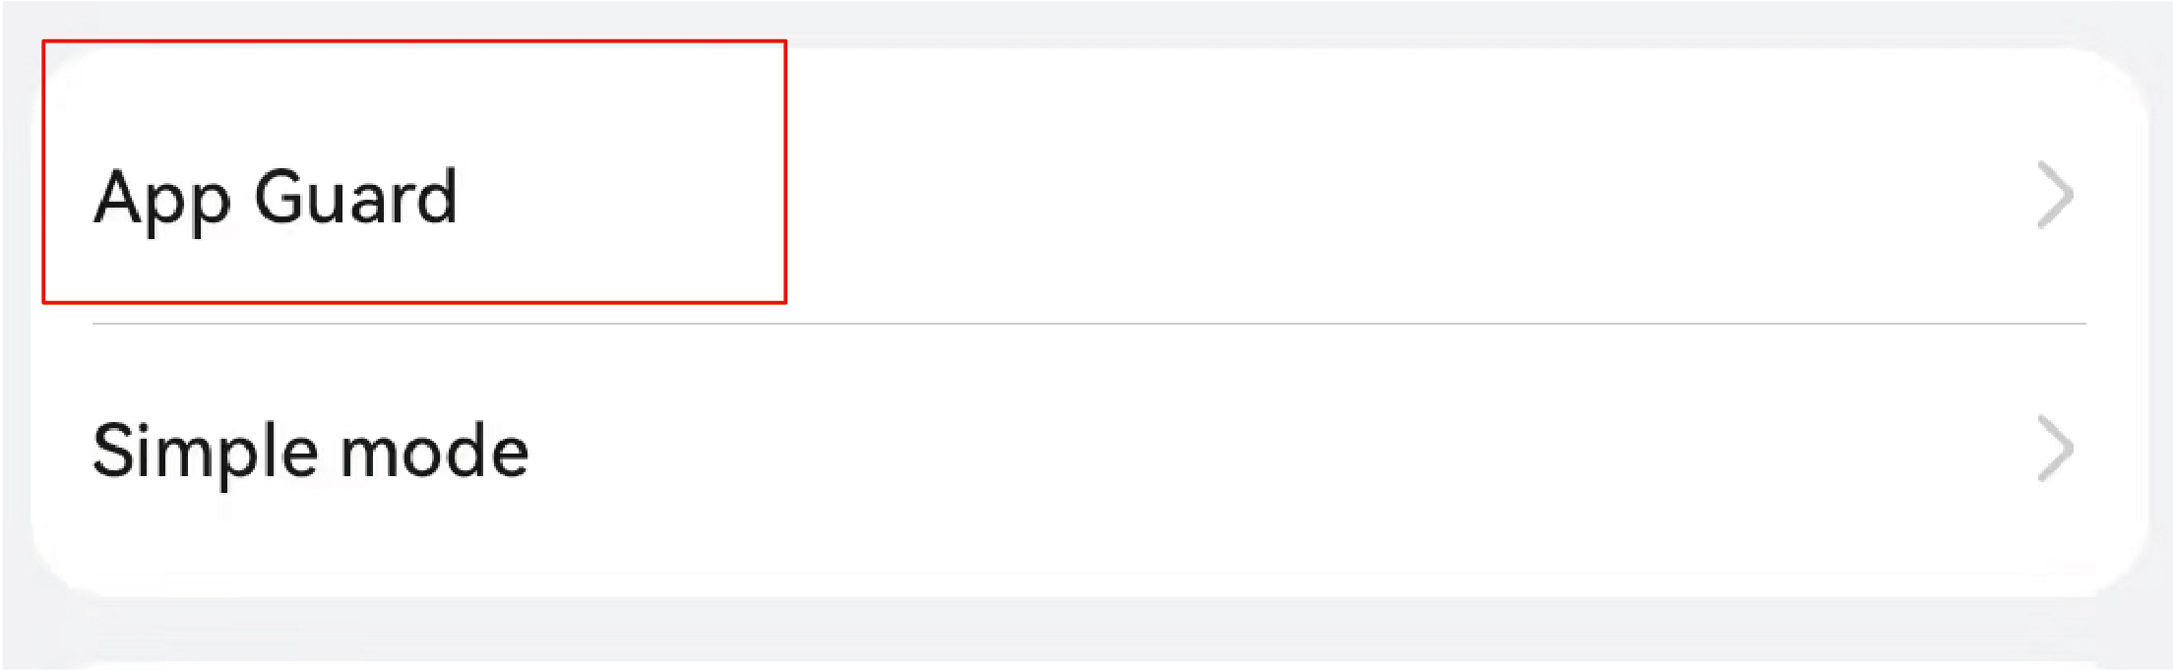
Task: Expand App Guard using its right arrow
Action: point(2055,196)
